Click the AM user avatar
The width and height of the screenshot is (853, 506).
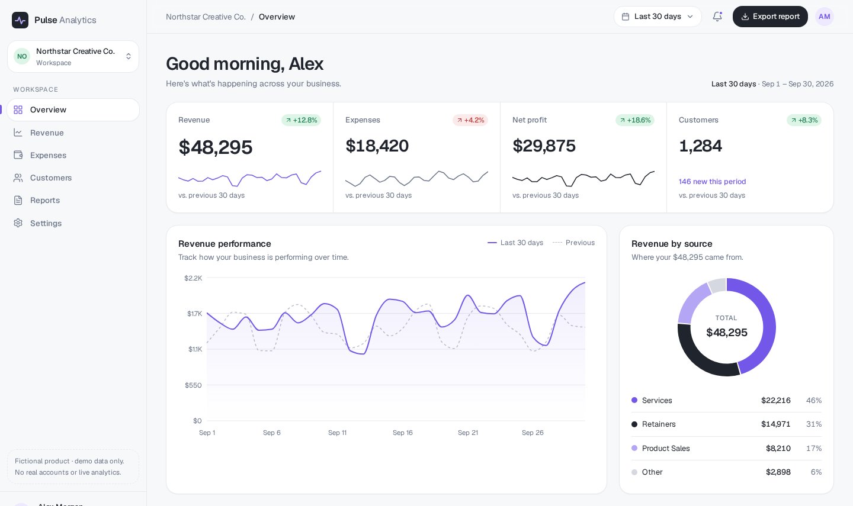(824, 17)
